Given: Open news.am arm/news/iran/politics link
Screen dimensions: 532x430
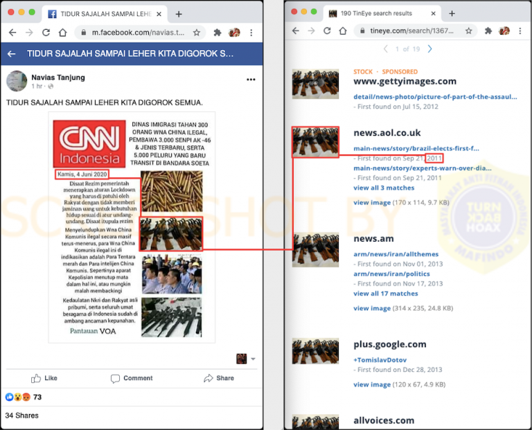Looking at the screenshot, I should point(391,274).
